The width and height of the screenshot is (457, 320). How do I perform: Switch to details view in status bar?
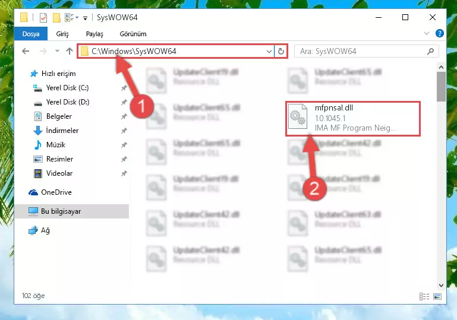pos(424,296)
